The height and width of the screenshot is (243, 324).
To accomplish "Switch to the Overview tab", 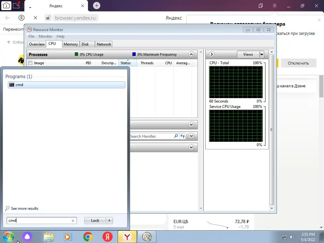I will (x=37, y=44).
